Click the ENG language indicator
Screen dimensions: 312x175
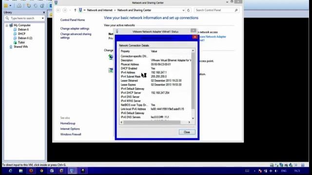284,171
